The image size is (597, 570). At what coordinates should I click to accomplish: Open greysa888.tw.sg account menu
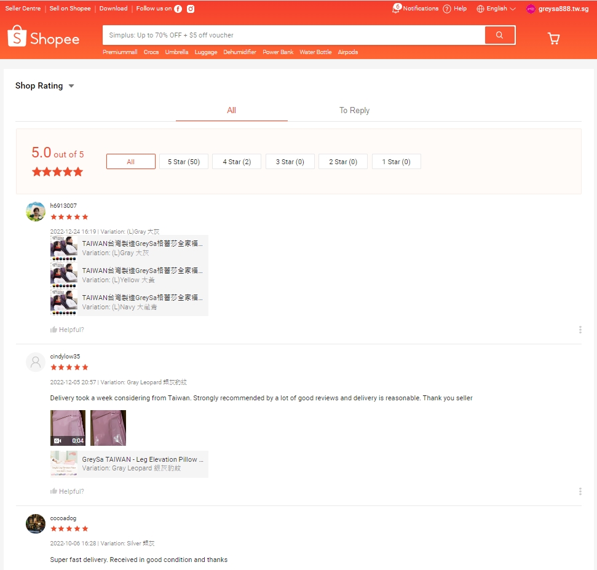coord(557,9)
